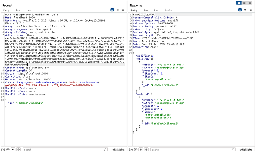
Task: Go to previous match in Request search
Action: 13,150
